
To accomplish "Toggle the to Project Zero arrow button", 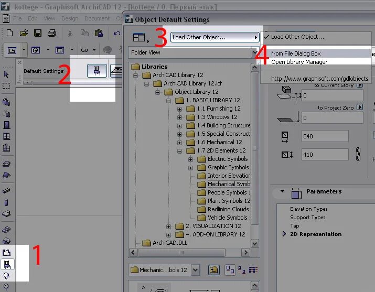I will point(360,107).
